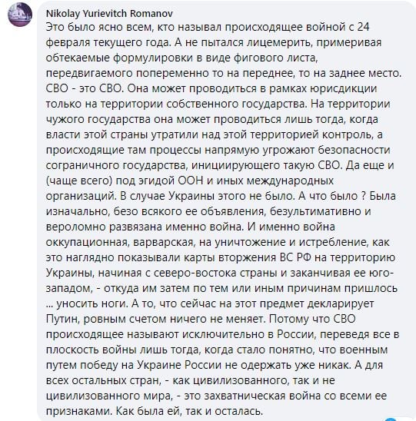Screen dimensions: 416x421
Task: Click the word "безультимативно" in the comment
Action: click(x=315, y=211)
